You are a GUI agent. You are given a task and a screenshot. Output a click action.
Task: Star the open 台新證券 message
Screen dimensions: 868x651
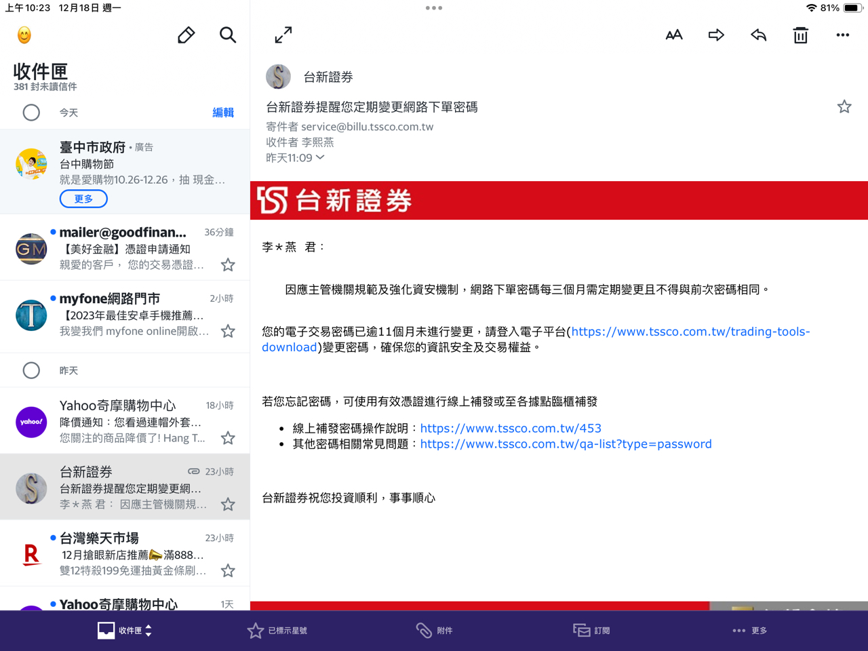pos(844,106)
